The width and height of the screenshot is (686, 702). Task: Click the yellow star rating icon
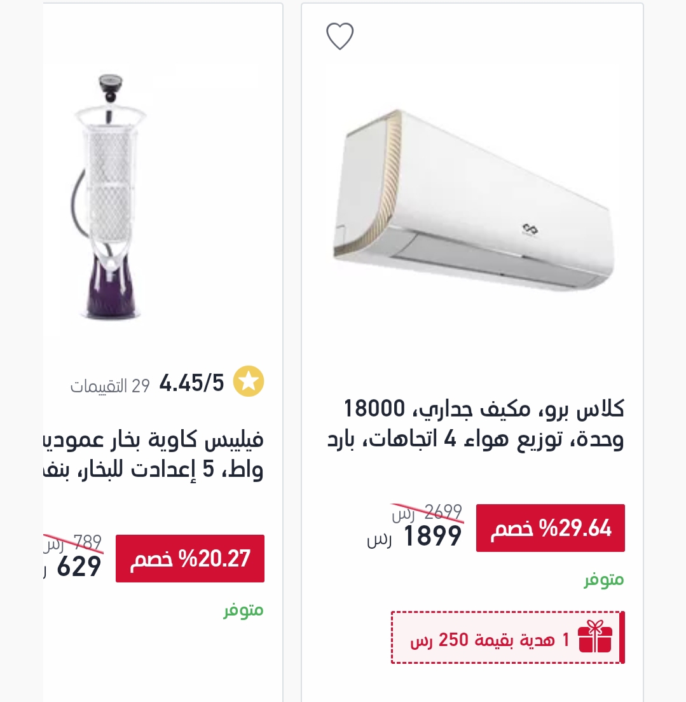pyautogui.click(x=249, y=382)
